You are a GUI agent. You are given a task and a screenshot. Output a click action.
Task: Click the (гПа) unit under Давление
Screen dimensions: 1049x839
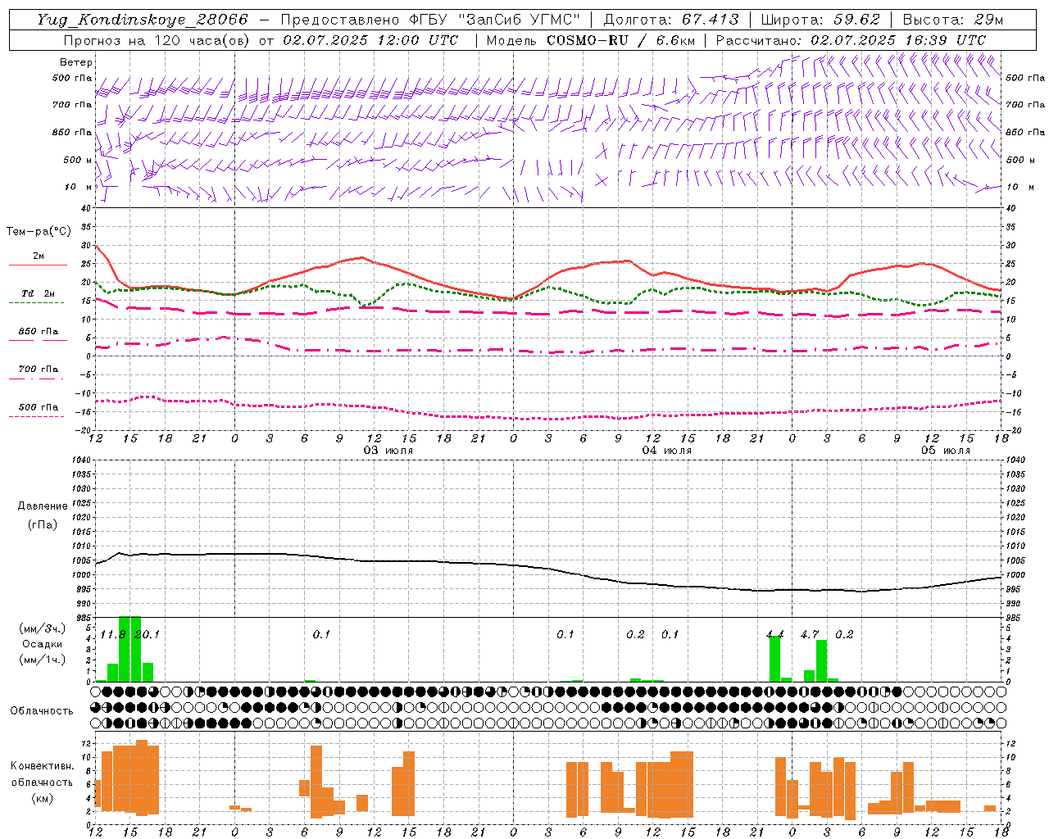(x=43, y=525)
